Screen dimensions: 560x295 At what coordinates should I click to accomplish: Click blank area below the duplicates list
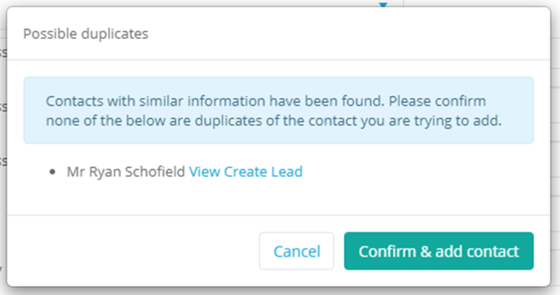(x=278, y=198)
